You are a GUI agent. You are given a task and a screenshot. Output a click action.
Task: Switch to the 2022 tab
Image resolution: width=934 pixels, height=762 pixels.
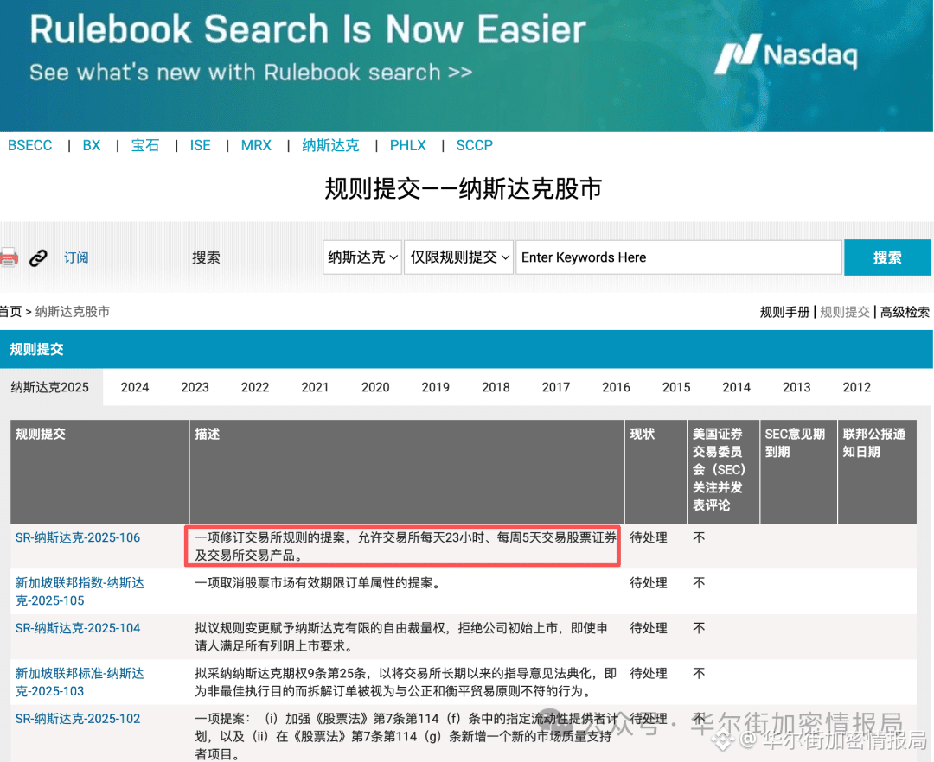(255, 387)
